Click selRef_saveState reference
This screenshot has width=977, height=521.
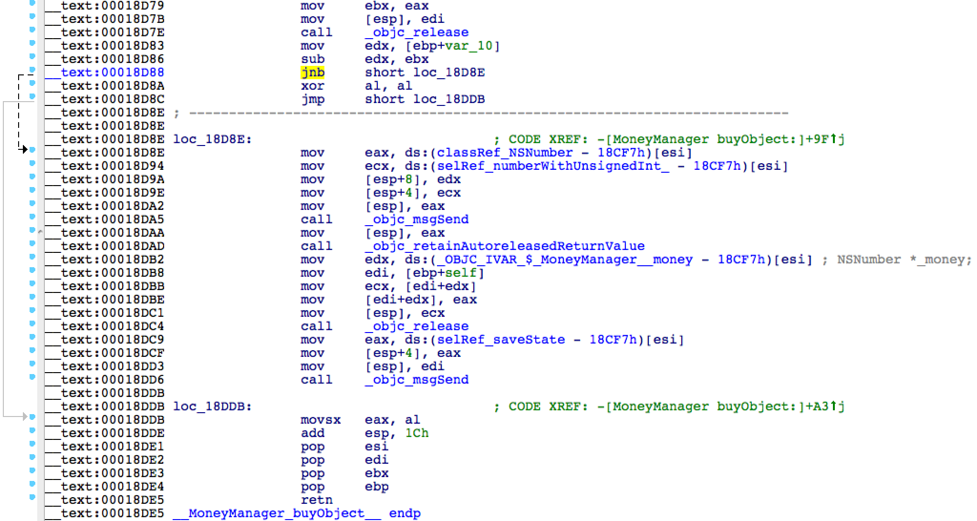[x=501, y=340]
